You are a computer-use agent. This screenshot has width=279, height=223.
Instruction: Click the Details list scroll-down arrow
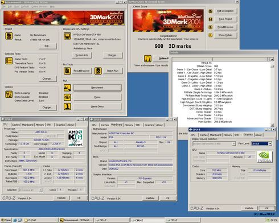tap(272, 125)
